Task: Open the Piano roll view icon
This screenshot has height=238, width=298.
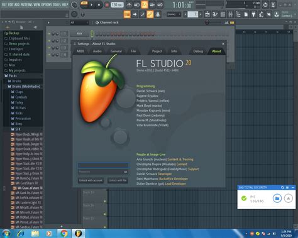Action: click(x=215, y=14)
